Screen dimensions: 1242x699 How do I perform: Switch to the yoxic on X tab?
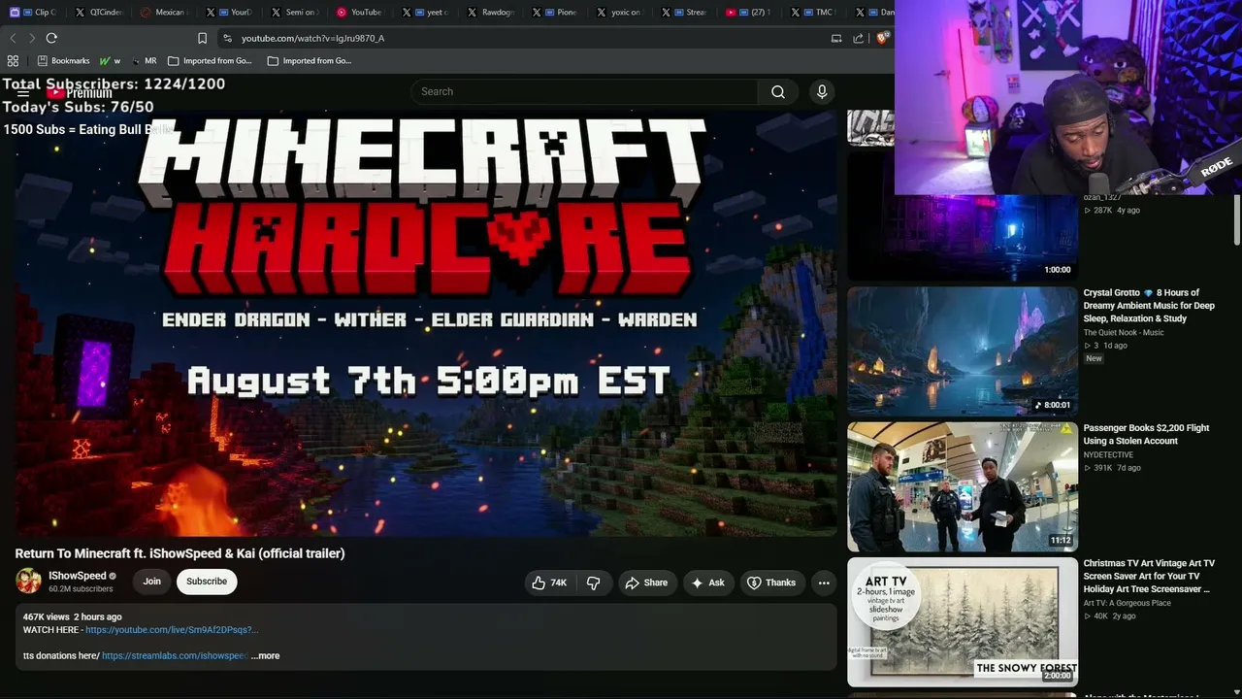click(x=620, y=13)
